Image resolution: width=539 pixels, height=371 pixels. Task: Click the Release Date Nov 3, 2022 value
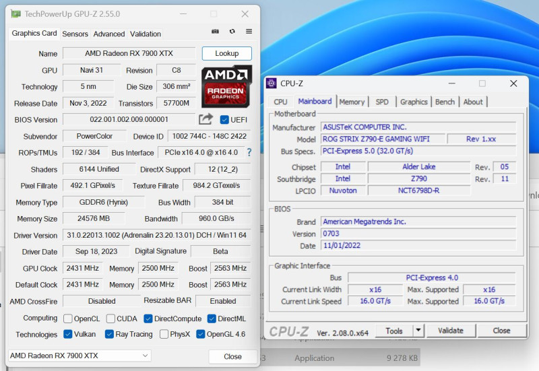click(88, 103)
